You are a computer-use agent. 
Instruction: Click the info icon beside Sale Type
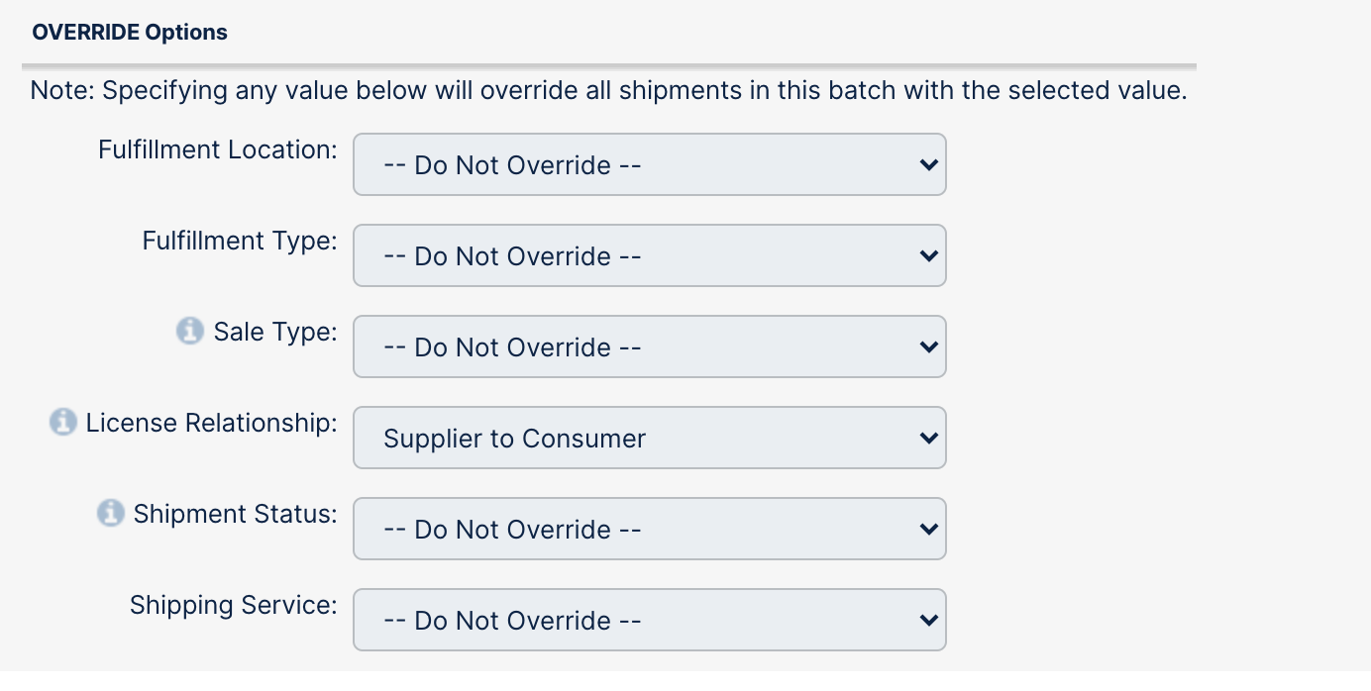click(190, 331)
